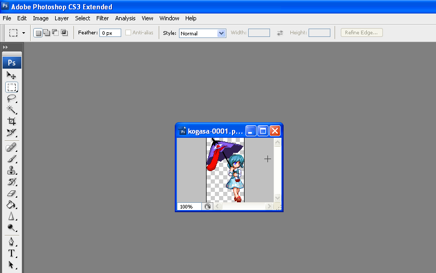Click the Width input field
This screenshot has height=273, width=436.
[x=259, y=33]
